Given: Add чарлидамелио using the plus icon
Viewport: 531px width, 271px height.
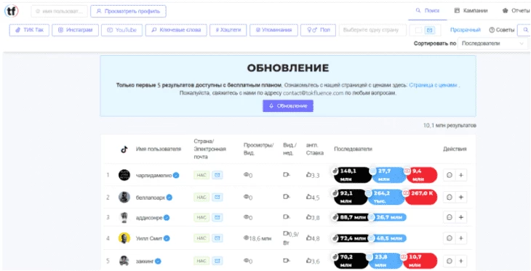Looking at the screenshot, I should tap(461, 175).
